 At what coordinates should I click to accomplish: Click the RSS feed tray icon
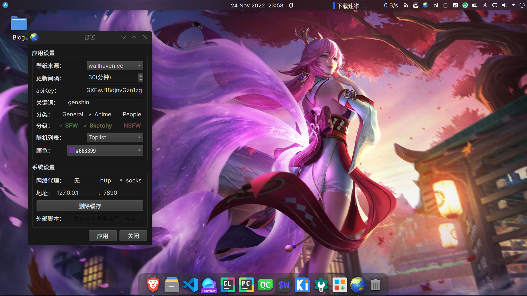pos(406,5)
